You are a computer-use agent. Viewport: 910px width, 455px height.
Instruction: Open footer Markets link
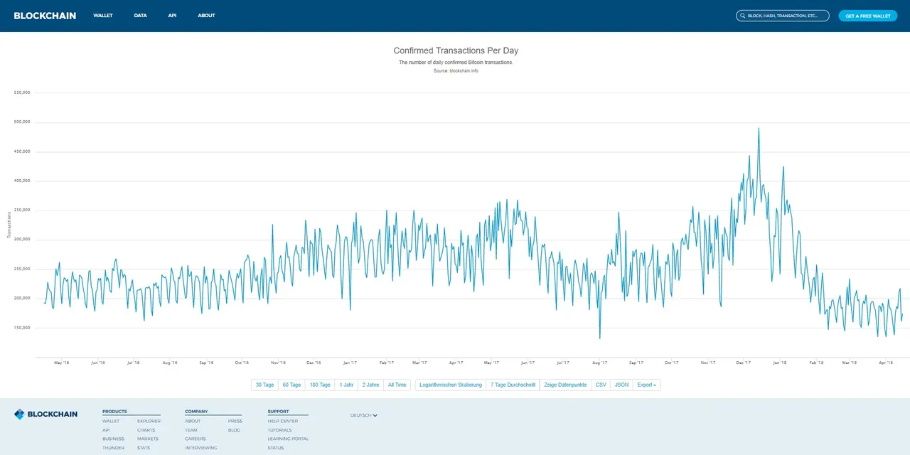coord(148,439)
